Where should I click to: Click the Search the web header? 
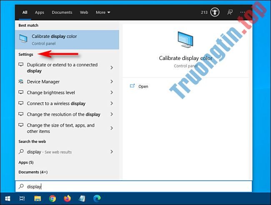(32, 141)
